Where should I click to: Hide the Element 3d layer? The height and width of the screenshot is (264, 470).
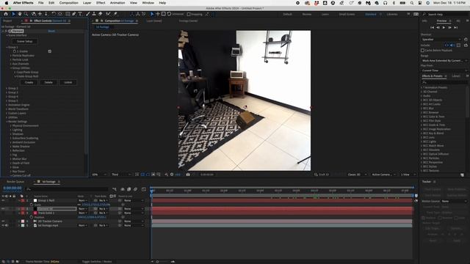pyautogui.click(x=3, y=208)
